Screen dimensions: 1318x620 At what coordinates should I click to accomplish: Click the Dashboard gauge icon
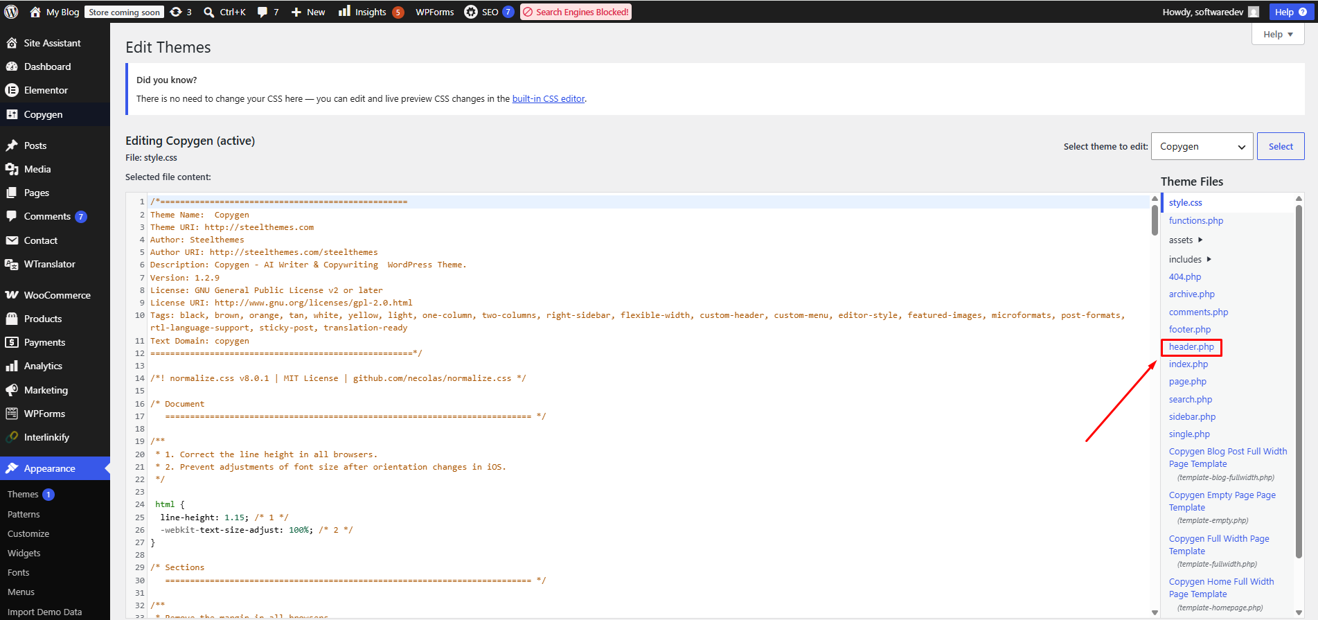click(x=12, y=67)
